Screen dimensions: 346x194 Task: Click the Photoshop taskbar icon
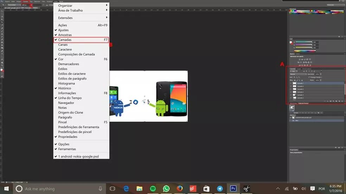pyautogui.click(x=233, y=188)
